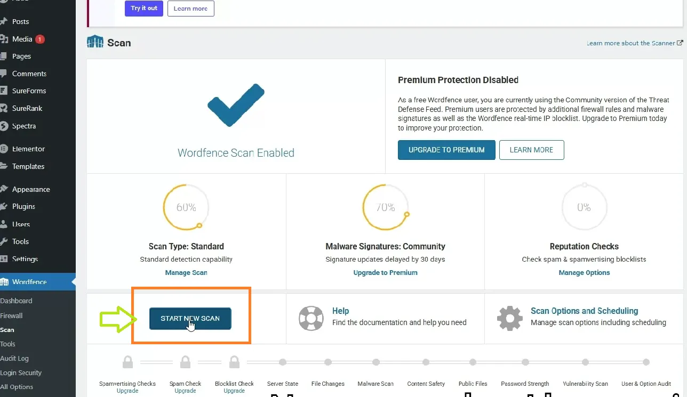
Task: Open the Wordfence Scan submenu item
Action: coord(7,330)
